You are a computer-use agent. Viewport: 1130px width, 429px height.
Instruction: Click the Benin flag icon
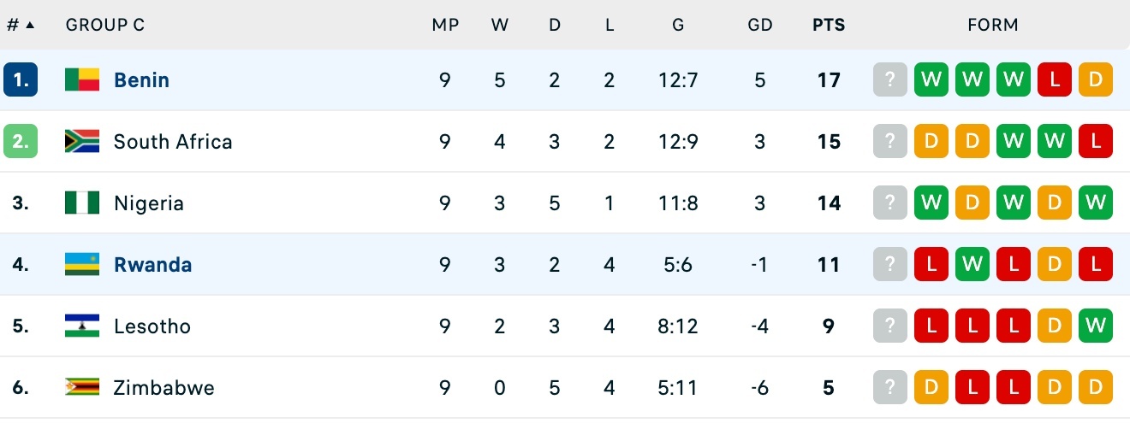[x=82, y=80]
